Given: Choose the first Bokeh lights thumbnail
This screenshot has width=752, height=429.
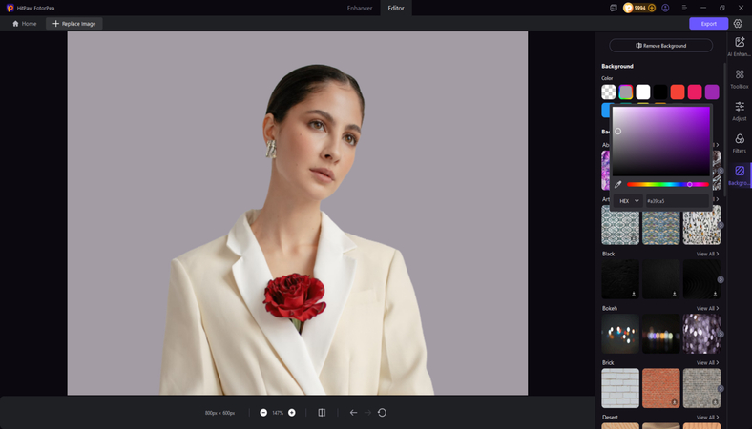Looking at the screenshot, I should [620, 334].
